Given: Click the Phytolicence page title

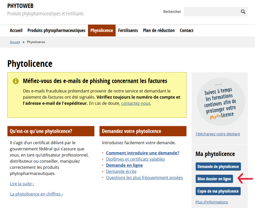Looking at the screenshot, I should click(x=30, y=64).
